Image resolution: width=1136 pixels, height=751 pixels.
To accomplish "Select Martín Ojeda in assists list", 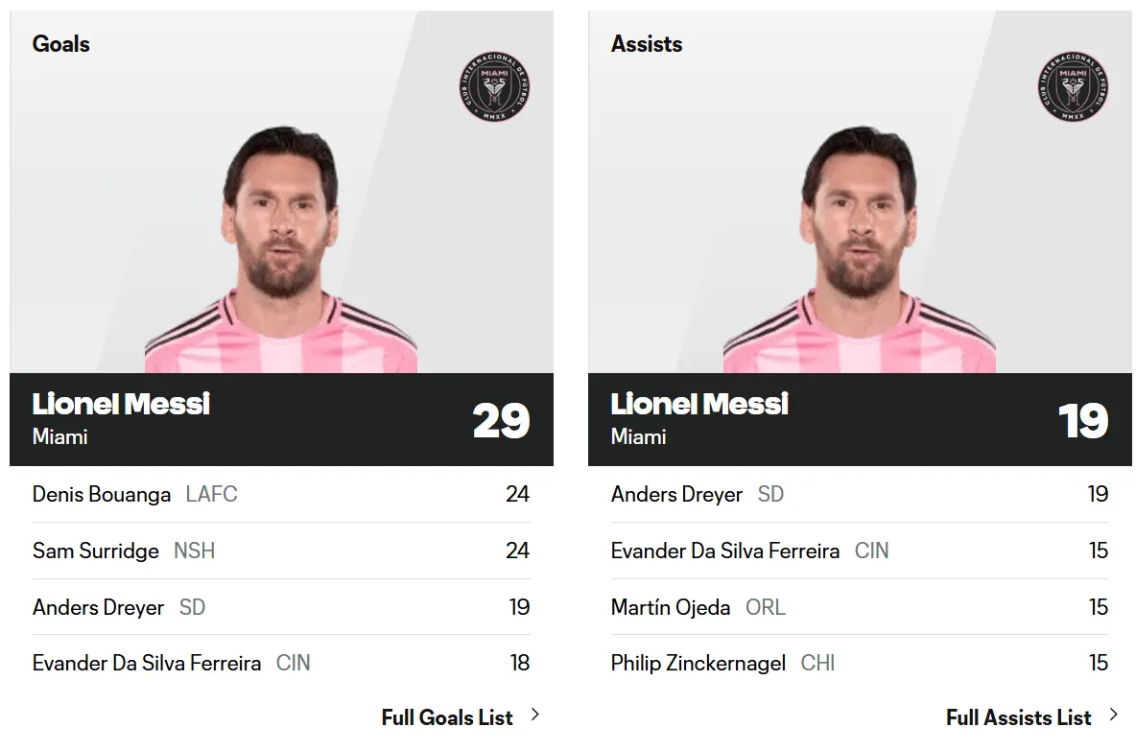I will tap(671, 608).
